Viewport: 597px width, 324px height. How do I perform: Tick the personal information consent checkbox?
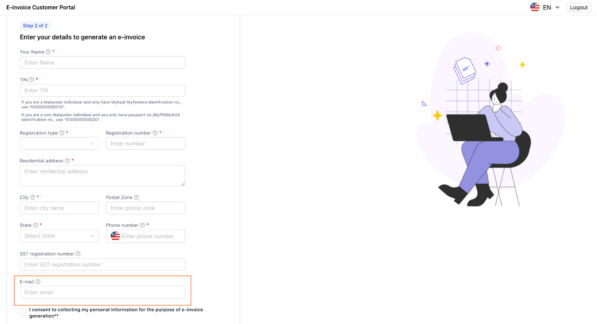[23, 312]
